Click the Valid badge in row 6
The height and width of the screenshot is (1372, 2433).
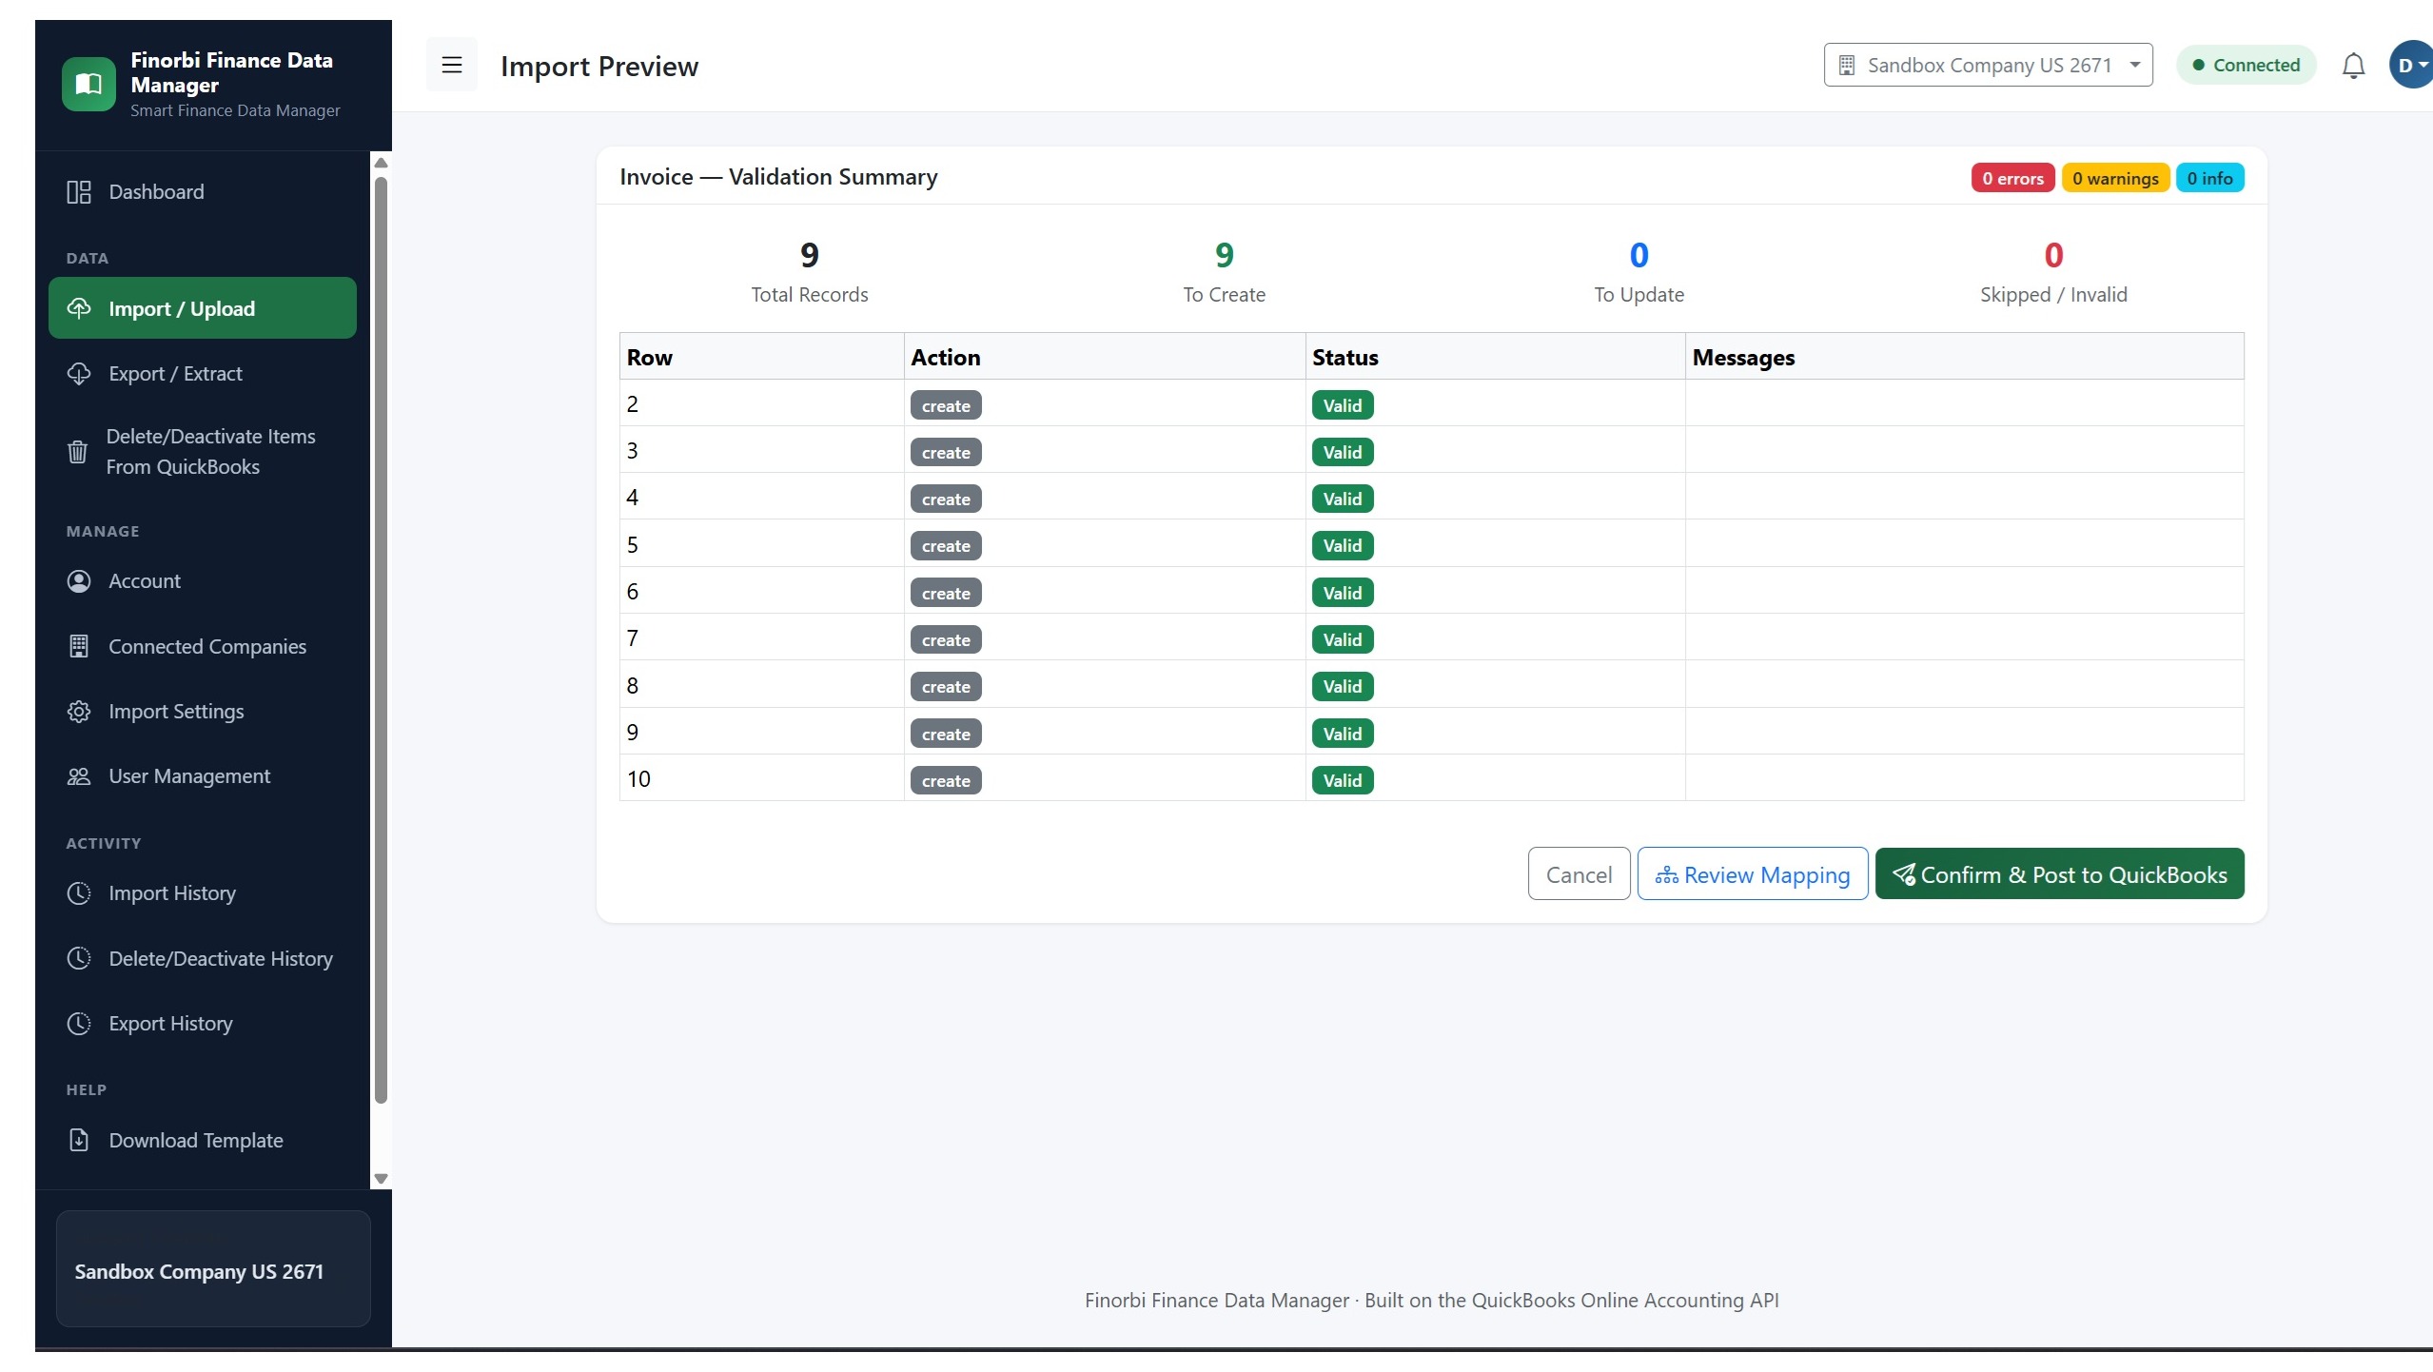coord(1343,593)
